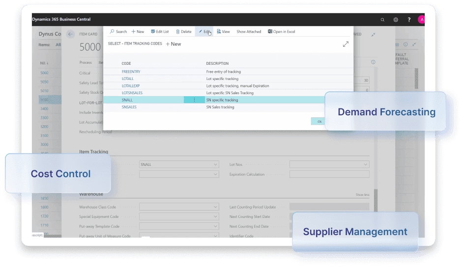The width and height of the screenshot is (461, 267).
Task: Select the LOTSNSALES tracking code
Action: pos(132,93)
